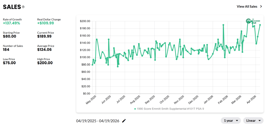The height and width of the screenshot is (127, 268).
Task: Click the green legend dot below chart
Action: tap(135, 109)
